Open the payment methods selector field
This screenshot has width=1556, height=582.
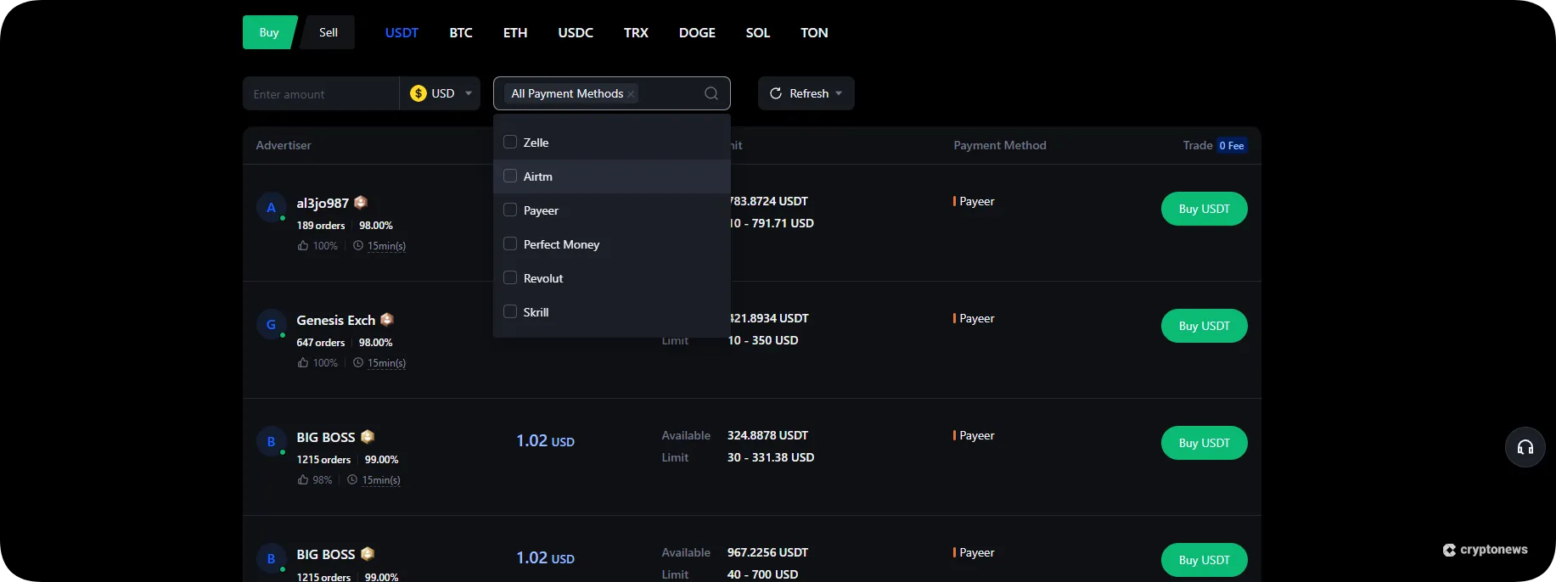click(x=612, y=93)
